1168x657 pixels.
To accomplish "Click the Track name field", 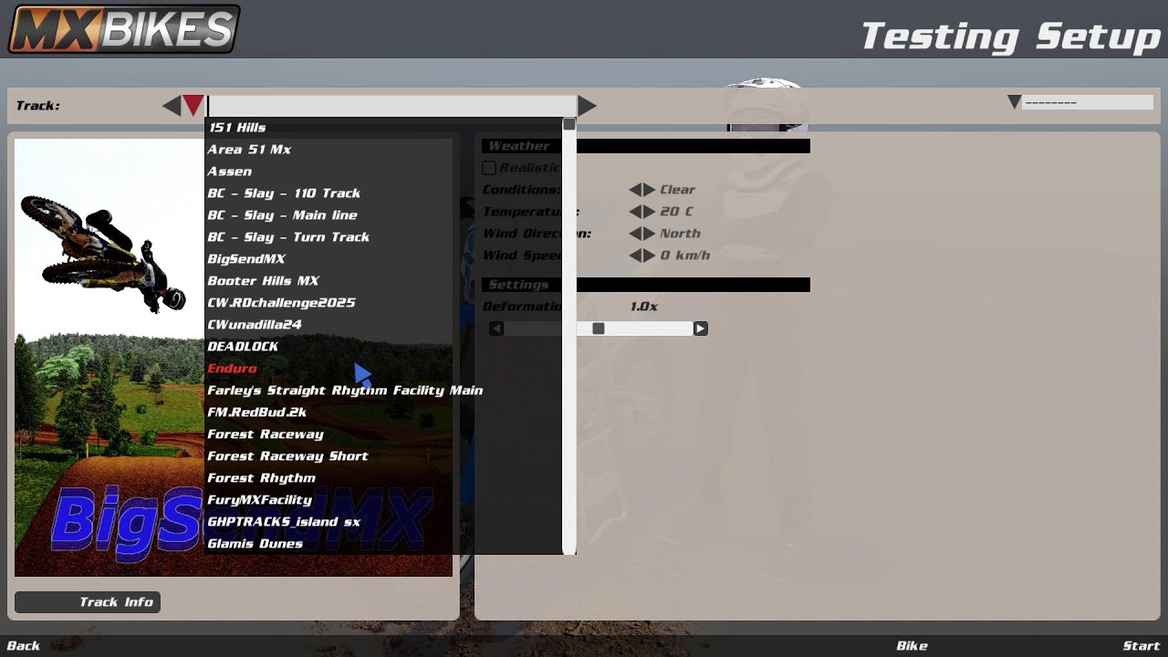I will coord(391,106).
